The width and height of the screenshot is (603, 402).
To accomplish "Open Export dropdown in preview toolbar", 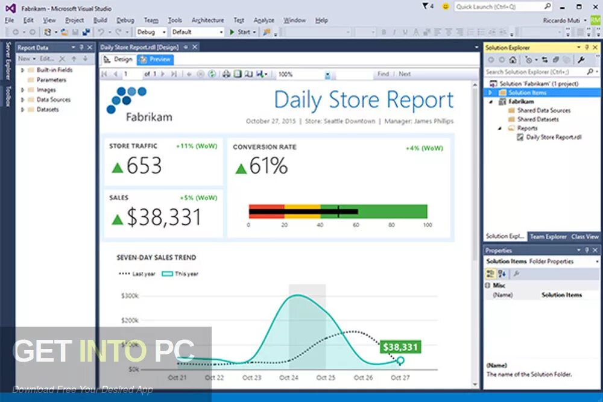I will (262, 74).
